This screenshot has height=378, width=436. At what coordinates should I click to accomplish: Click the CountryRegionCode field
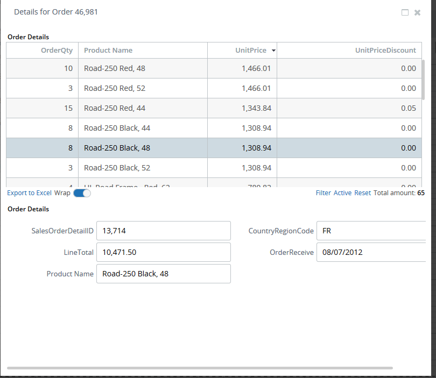(371, 231)
